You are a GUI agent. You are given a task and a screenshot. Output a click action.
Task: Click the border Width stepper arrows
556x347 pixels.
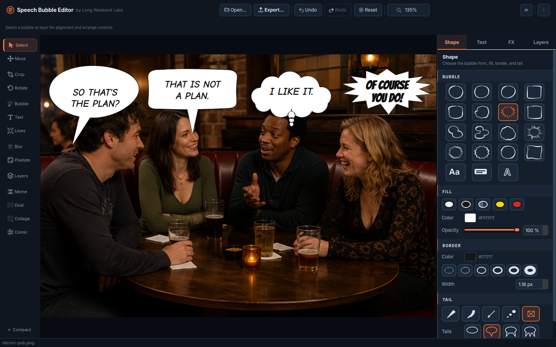[545, 284]
